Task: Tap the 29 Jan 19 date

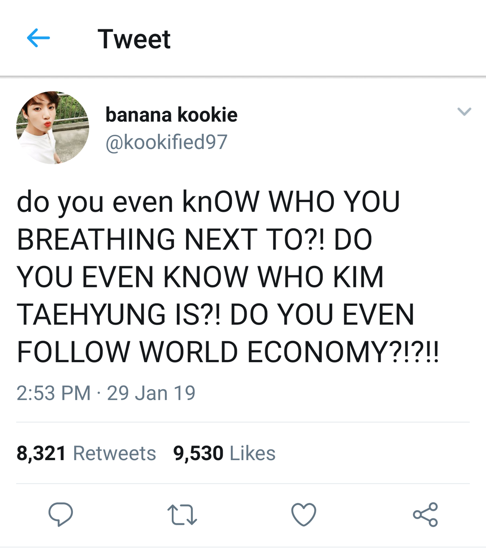Action: coord(151,393)
